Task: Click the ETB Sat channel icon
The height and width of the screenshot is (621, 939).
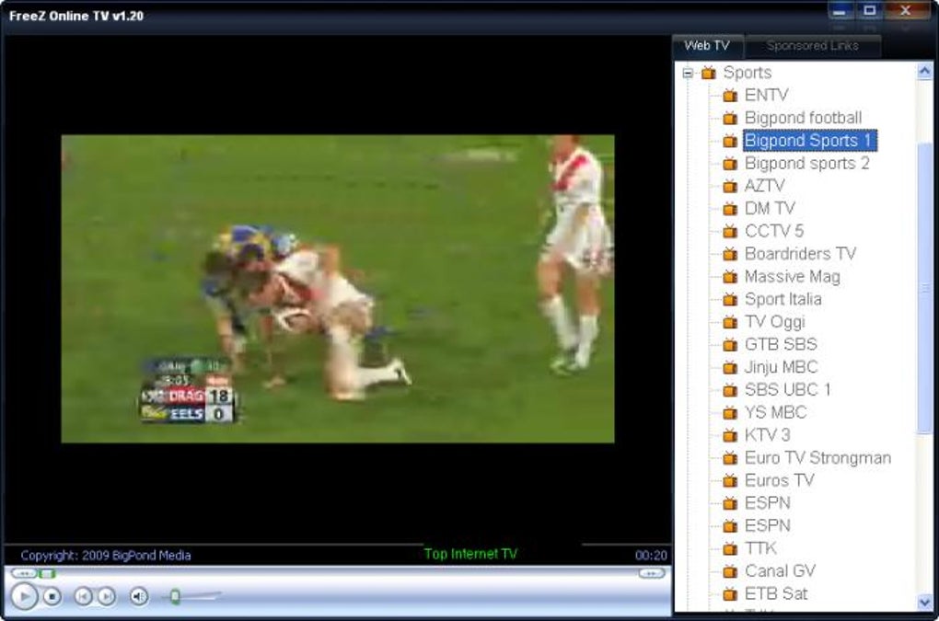Action: coord(730,594)
